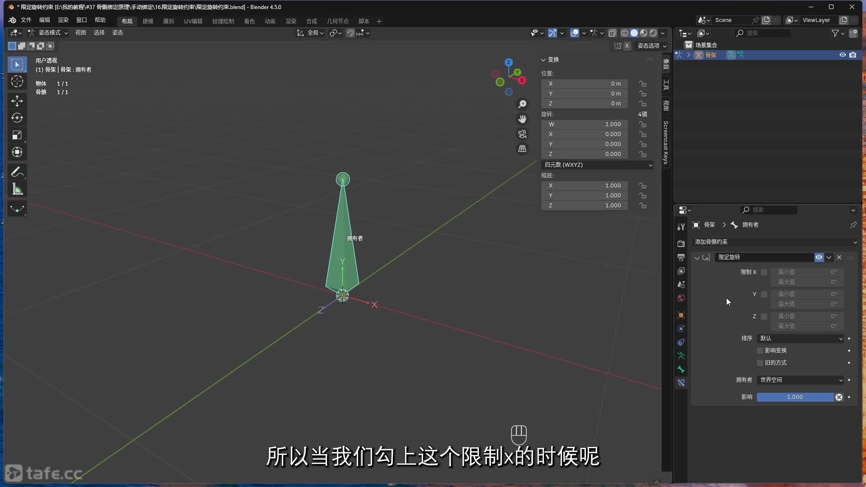Enable the Limit X checkbox

pyautogui.click(x=764, y=272)
